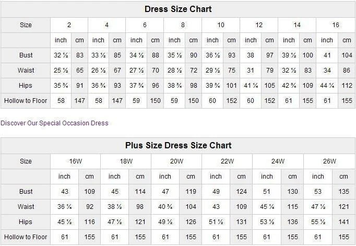
Task: Click the 26W size header
Action: coord(329,161)
